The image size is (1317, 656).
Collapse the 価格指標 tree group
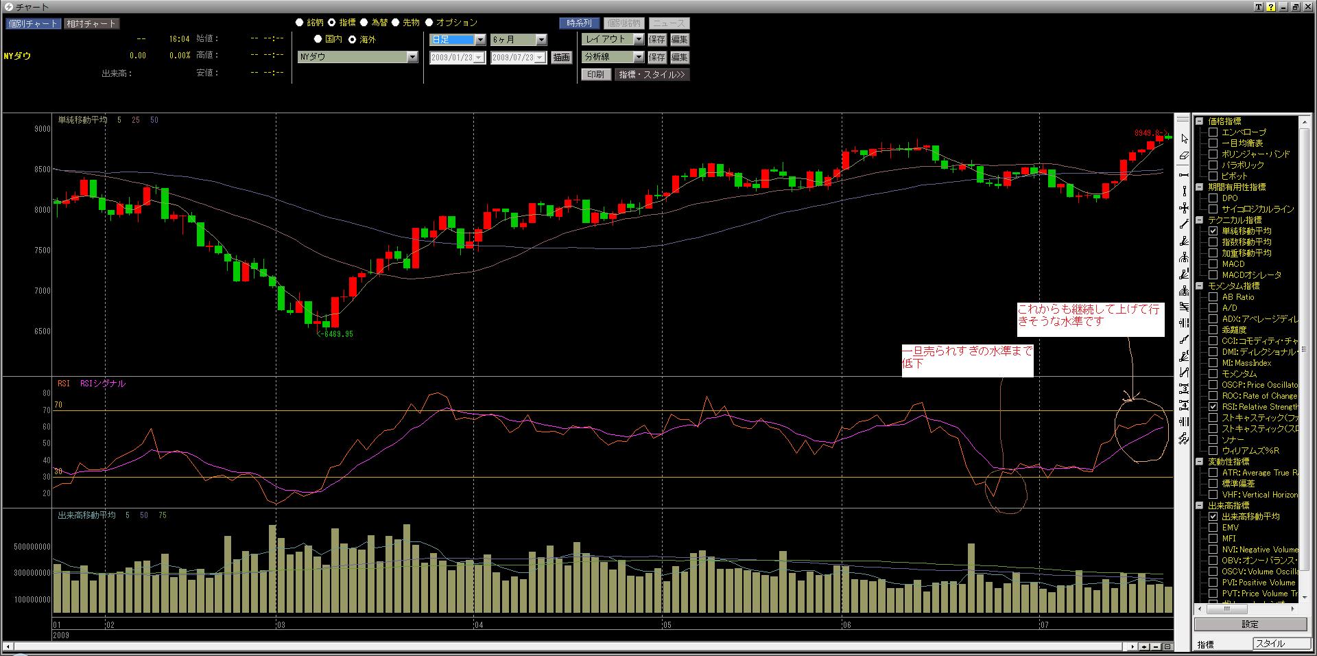coord(1200,121)
